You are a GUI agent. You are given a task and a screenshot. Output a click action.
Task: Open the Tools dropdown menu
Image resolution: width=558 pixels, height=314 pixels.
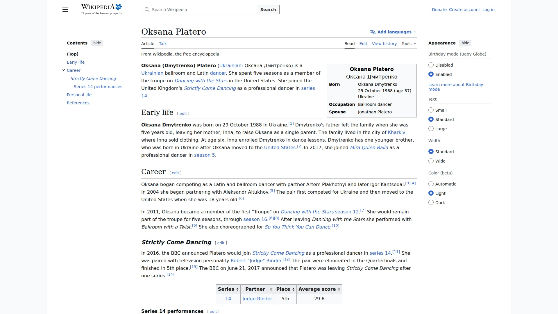coord(409,44)
